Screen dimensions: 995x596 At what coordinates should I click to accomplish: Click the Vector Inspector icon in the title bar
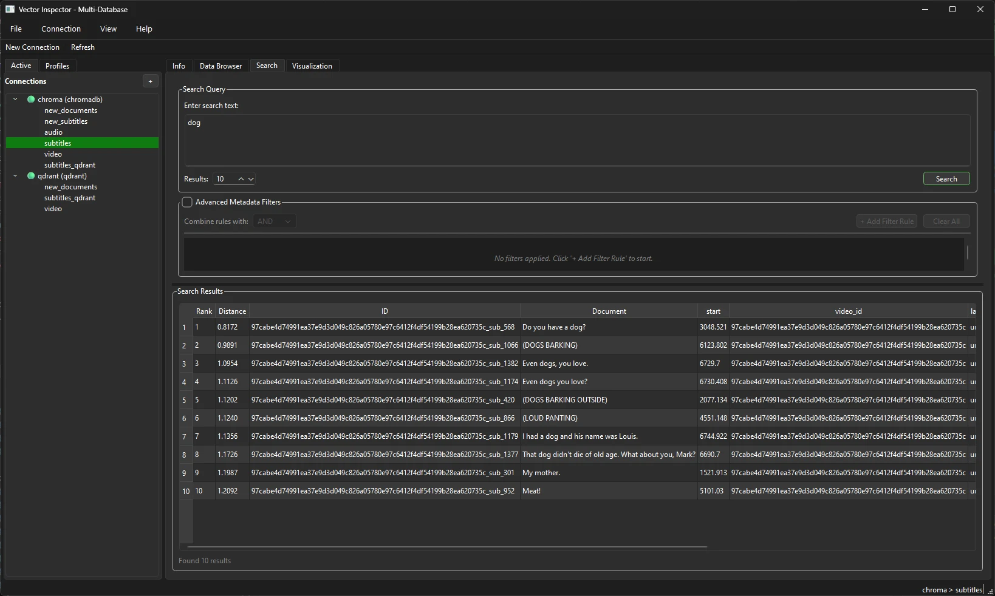tap(10, 9)
